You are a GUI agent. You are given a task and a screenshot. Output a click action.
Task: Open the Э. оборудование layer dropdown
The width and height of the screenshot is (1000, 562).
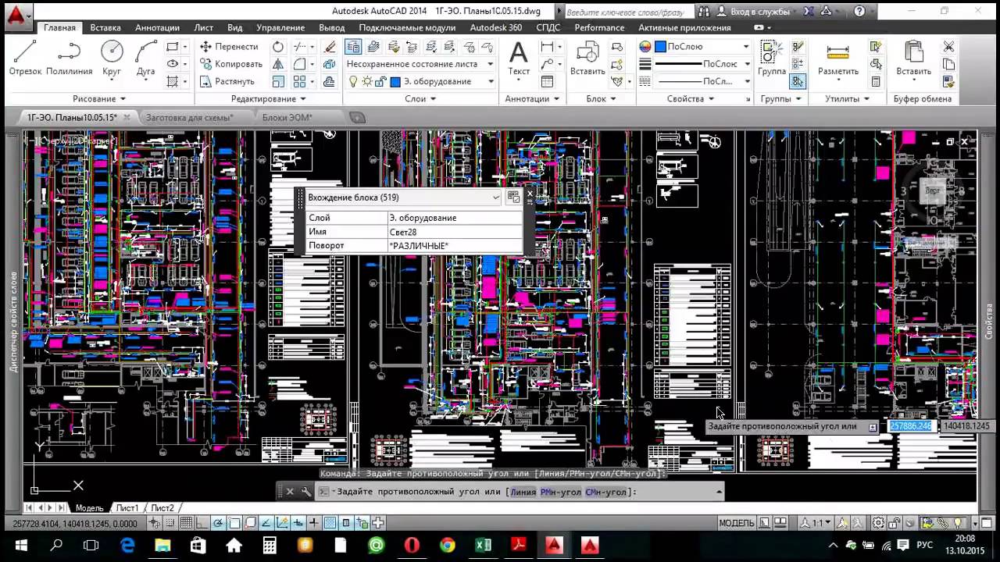click(x=491, y=81)
